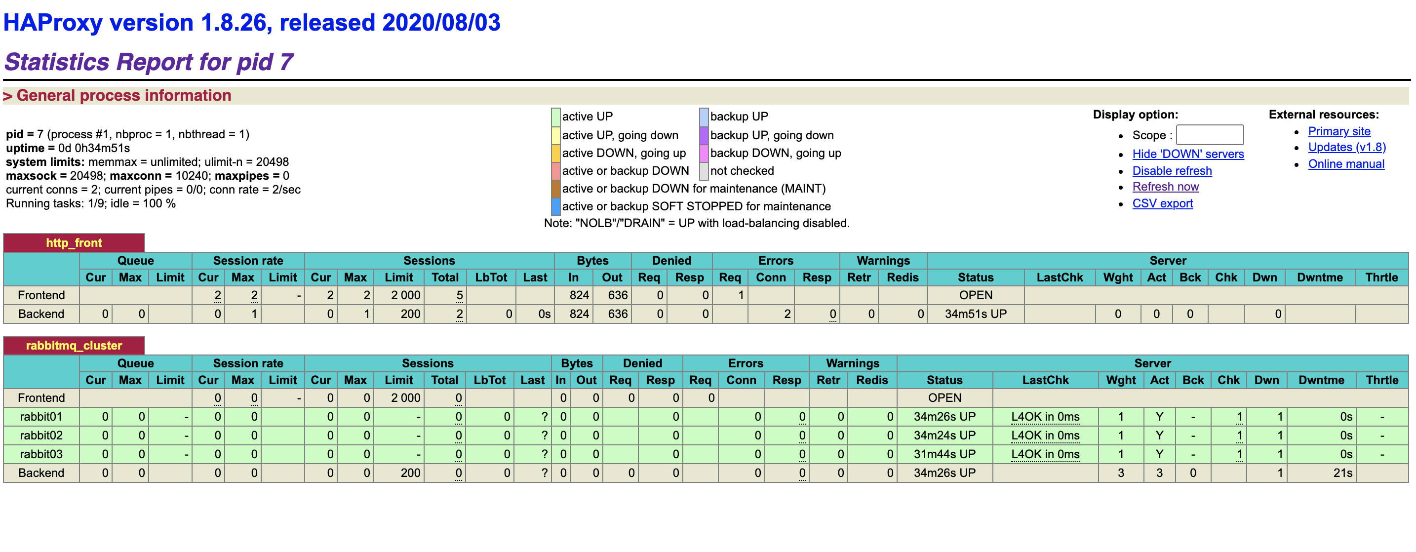Click http_front Frontend bytes out 636
This screenshot has width=1416, height=552.
click(617, 295)
